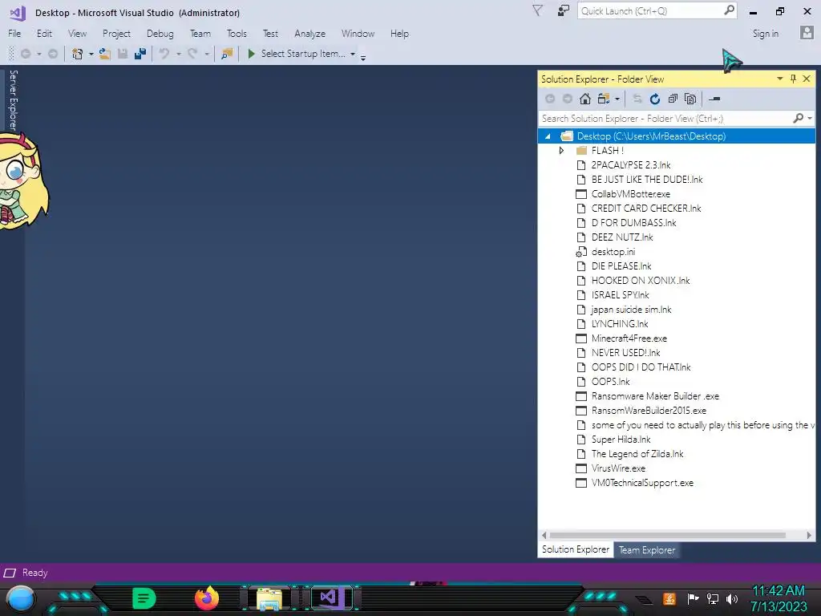Select Minecraft4Free.exe in the file tree

(629, 338)
